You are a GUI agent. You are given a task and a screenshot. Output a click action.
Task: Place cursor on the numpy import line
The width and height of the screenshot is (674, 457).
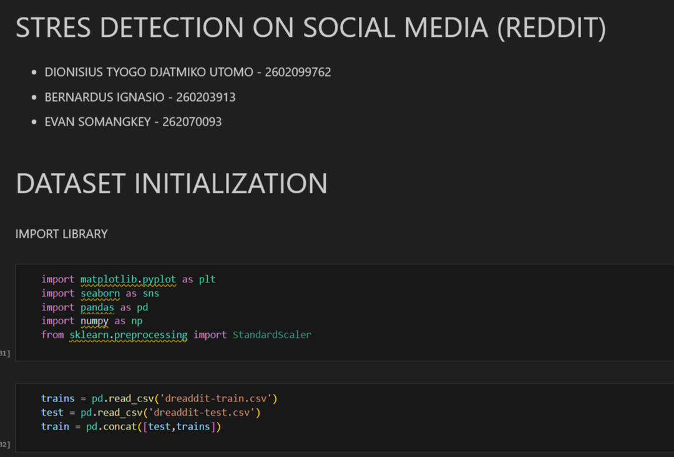tap(92, 321)
